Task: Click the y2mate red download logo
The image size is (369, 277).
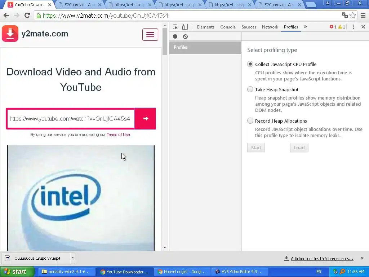Action: pos(10,34)
